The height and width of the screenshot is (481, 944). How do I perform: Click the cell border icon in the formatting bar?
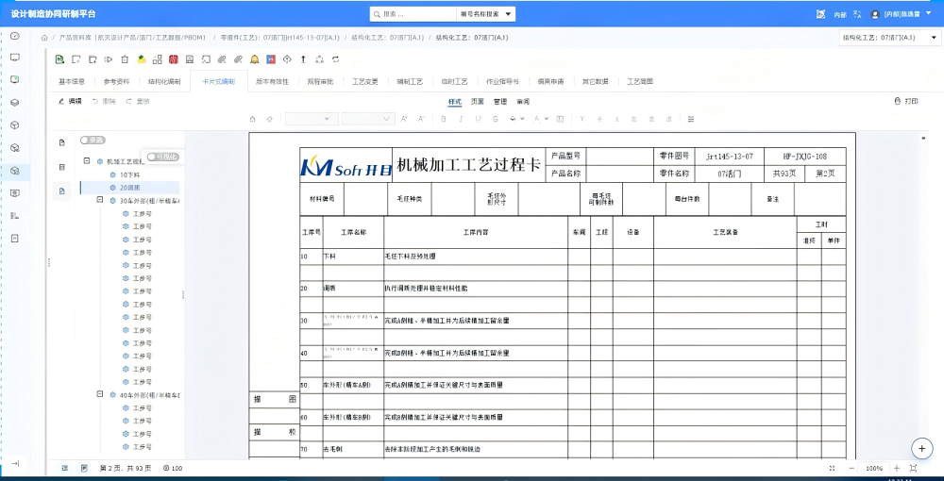point(560,119)
